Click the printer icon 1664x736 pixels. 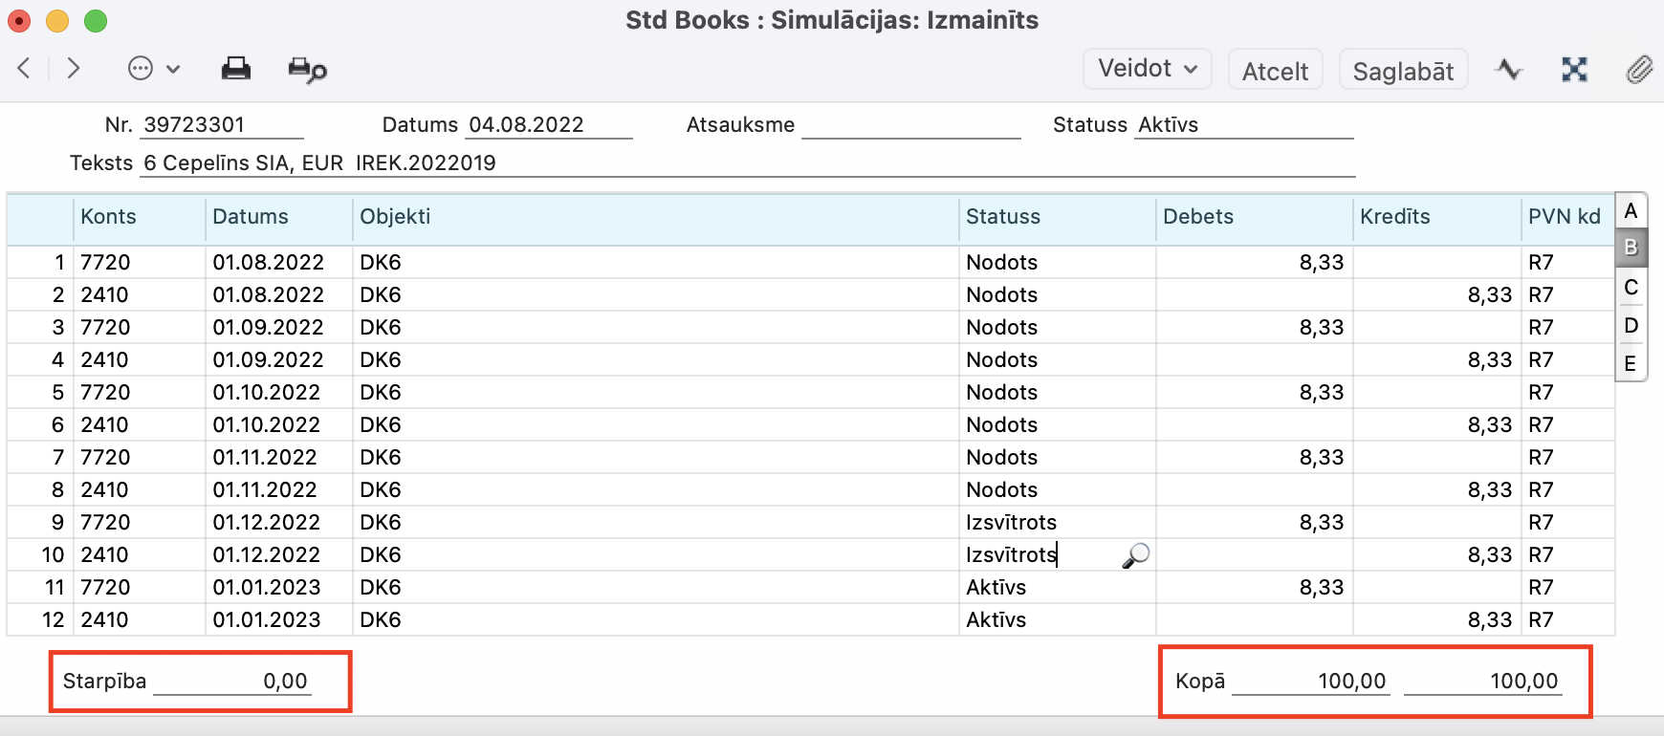point(235,69)
